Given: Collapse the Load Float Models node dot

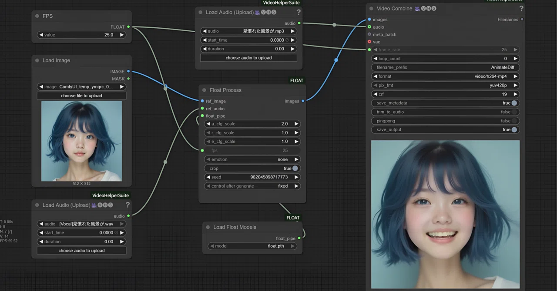Looking at the screenshot, I should click(x=208, y=227).
